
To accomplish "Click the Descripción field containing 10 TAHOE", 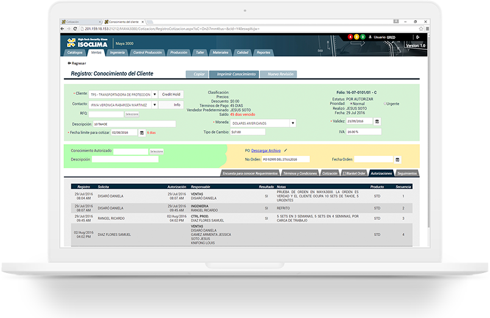I will click(x=134, y=124).
